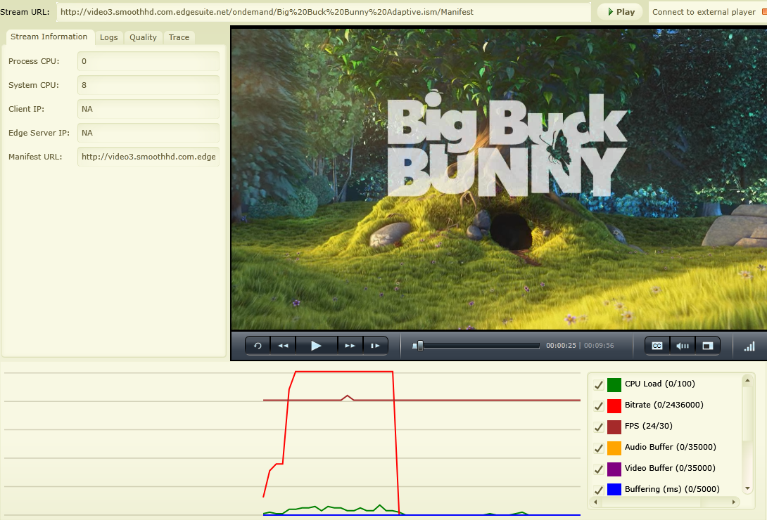Click the replay icon in player controls
The height and width of the screenshot is (520, 767).
[258, 346]
